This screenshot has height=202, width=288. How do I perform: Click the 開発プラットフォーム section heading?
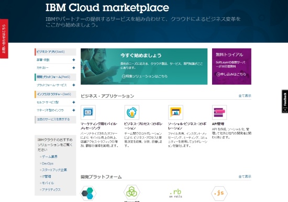(x=101, y=177)
